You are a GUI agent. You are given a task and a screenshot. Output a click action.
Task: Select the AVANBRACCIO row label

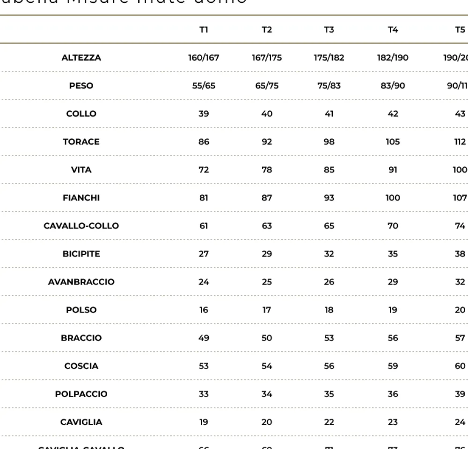[81, 282]
